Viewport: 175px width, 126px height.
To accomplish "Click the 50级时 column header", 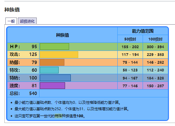I will pos(130,39).
